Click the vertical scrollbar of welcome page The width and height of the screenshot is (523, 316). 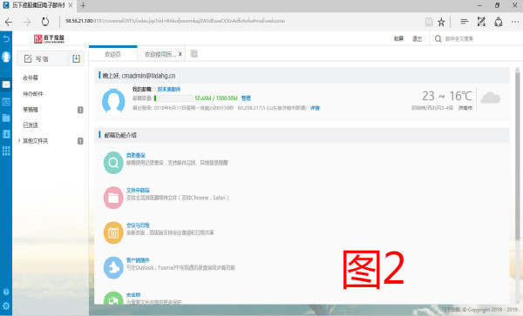coord(518,157)
